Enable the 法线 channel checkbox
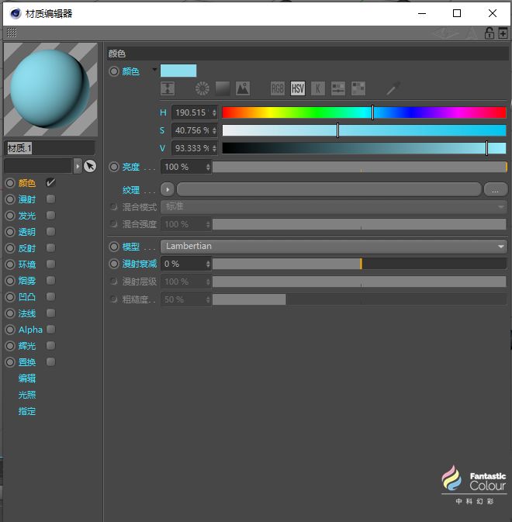 (50, 313)
